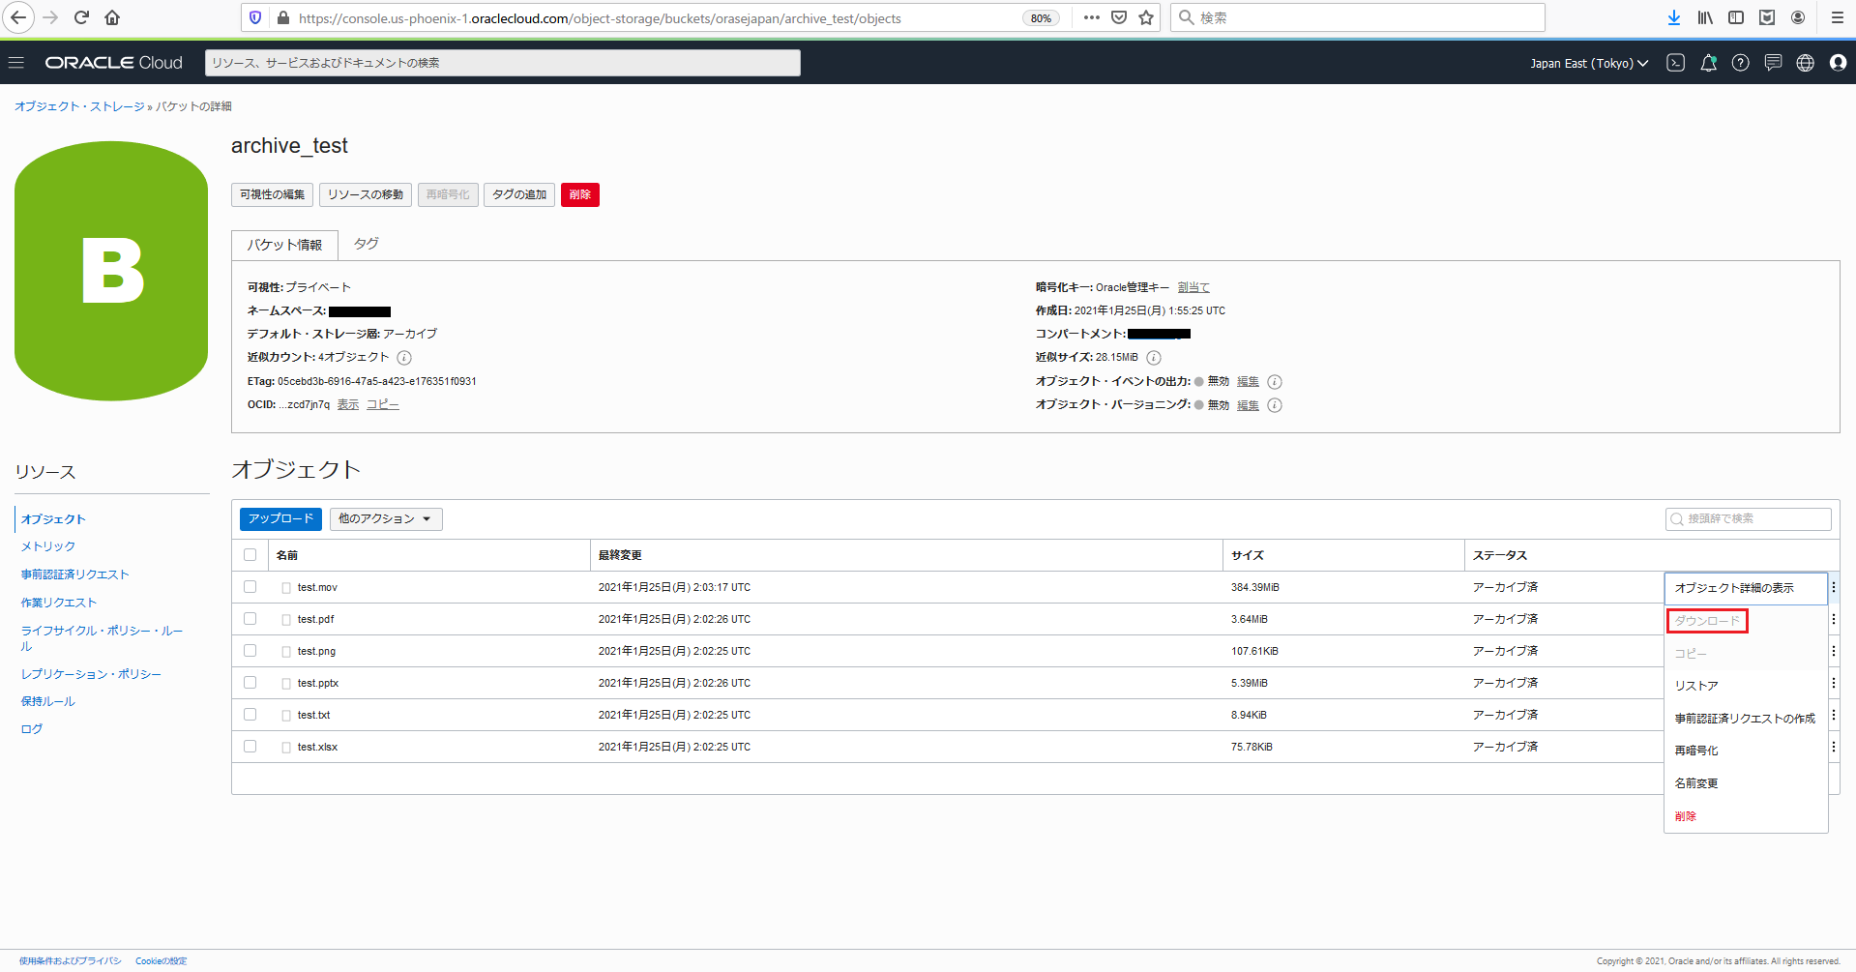Viewport: 1856px width, 972px height.
Task: Open the オブジェクト・ストレージ breadcrumb link
Action: [79, 106]
